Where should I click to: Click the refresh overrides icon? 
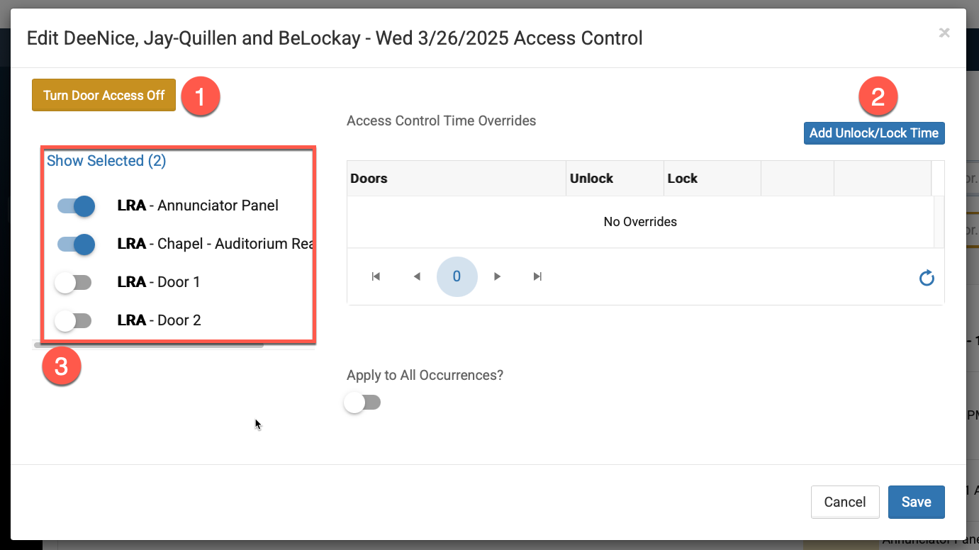927,278
